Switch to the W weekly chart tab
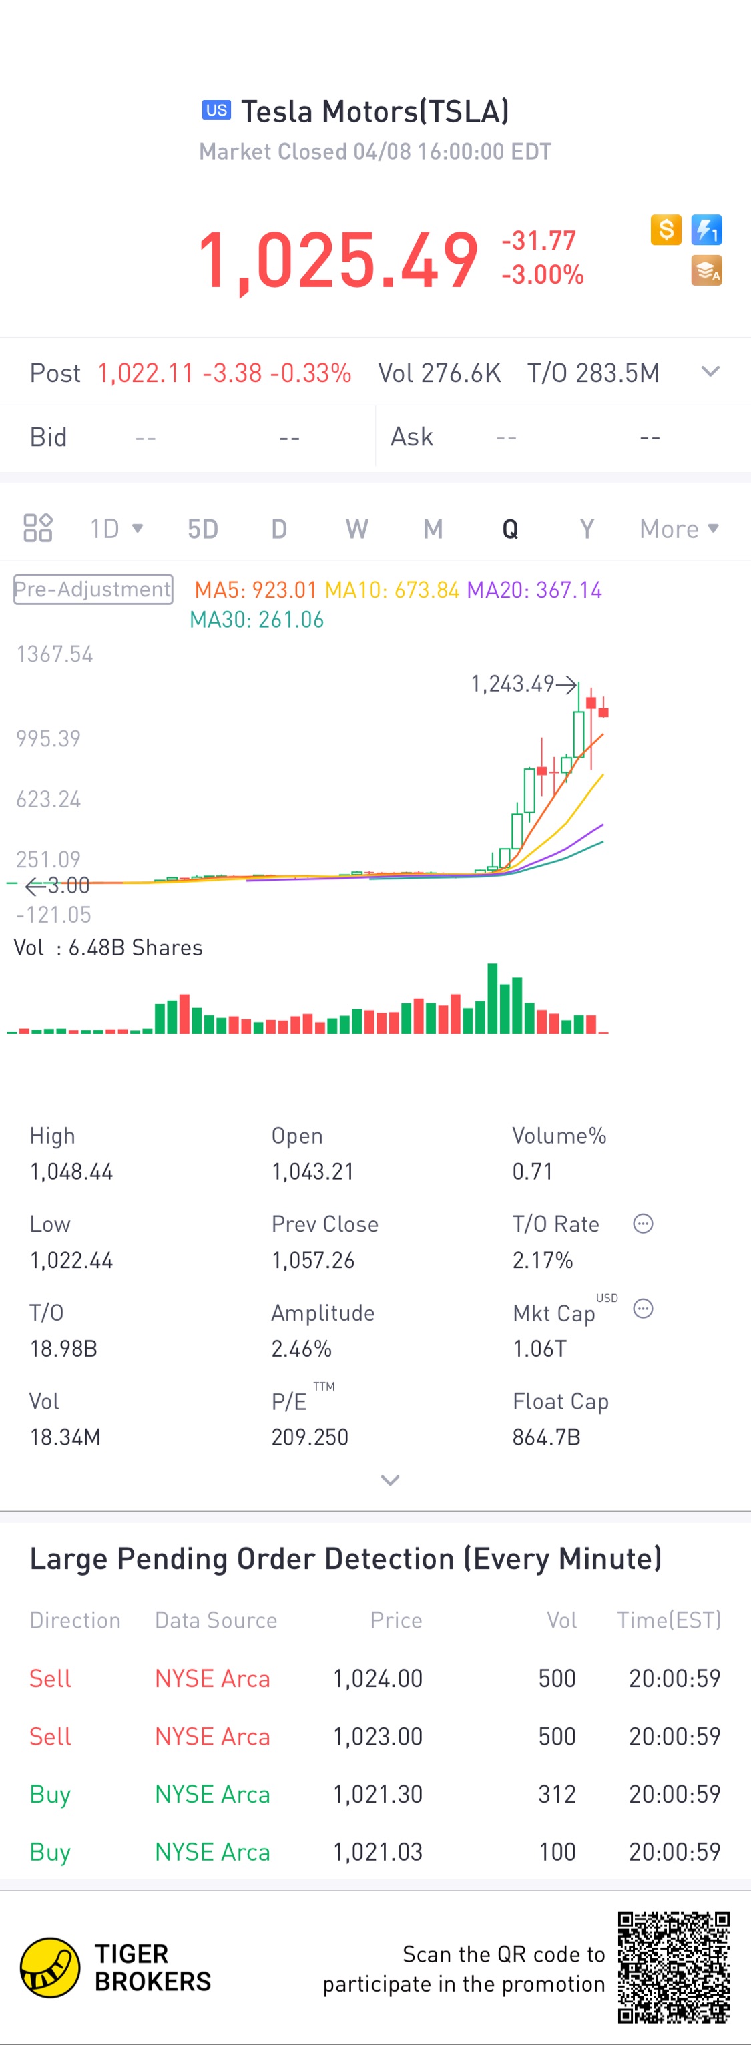 coord(356,529)
